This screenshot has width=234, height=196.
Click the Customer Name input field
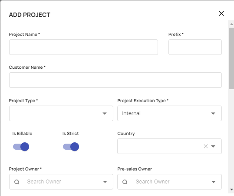[x=115, y=80]
